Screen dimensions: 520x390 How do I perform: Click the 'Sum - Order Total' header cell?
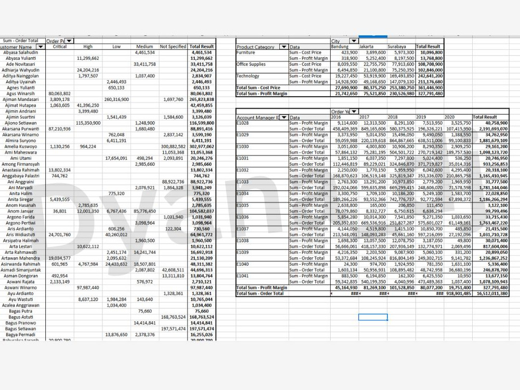click(21, 41)
